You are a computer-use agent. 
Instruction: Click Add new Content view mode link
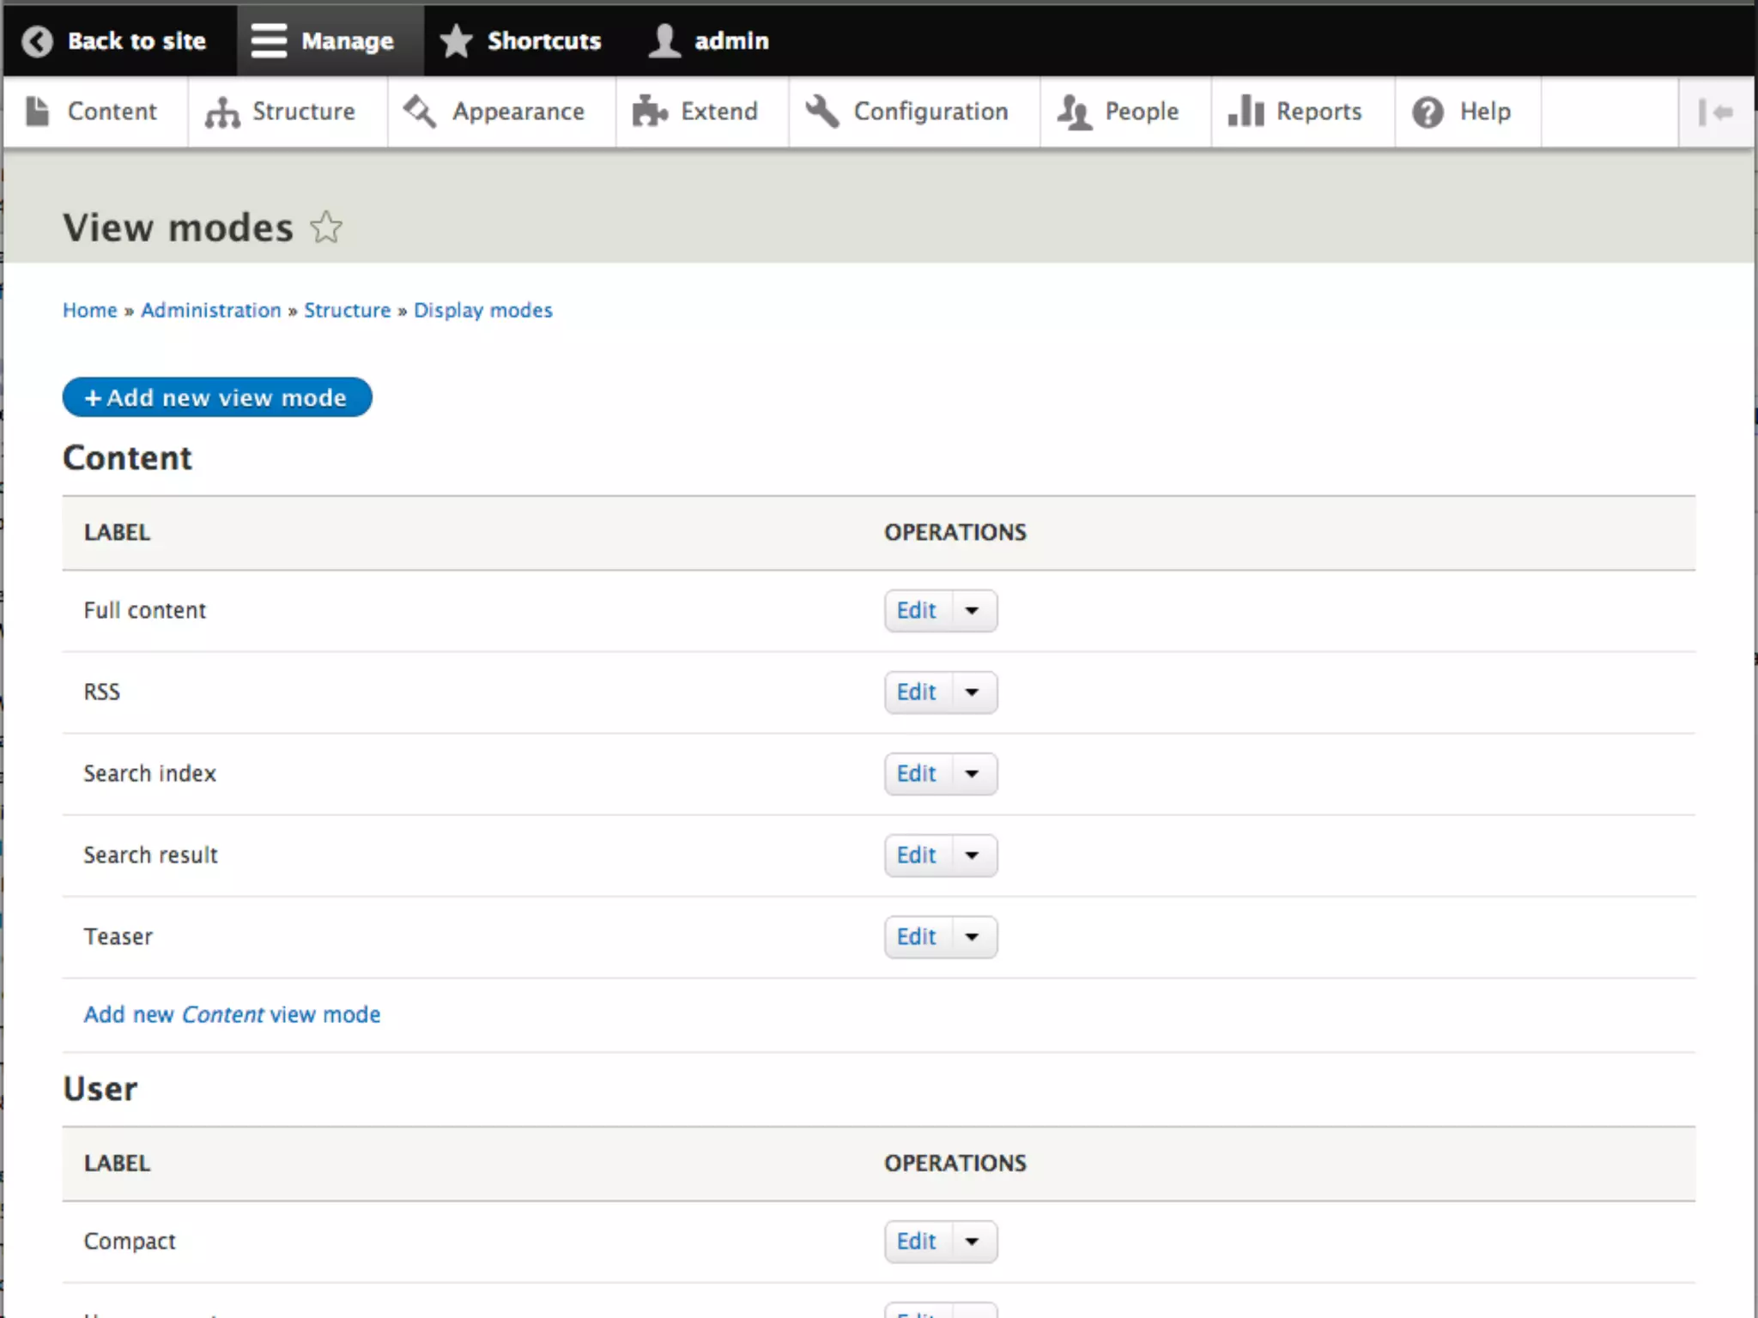(232, 1014)
